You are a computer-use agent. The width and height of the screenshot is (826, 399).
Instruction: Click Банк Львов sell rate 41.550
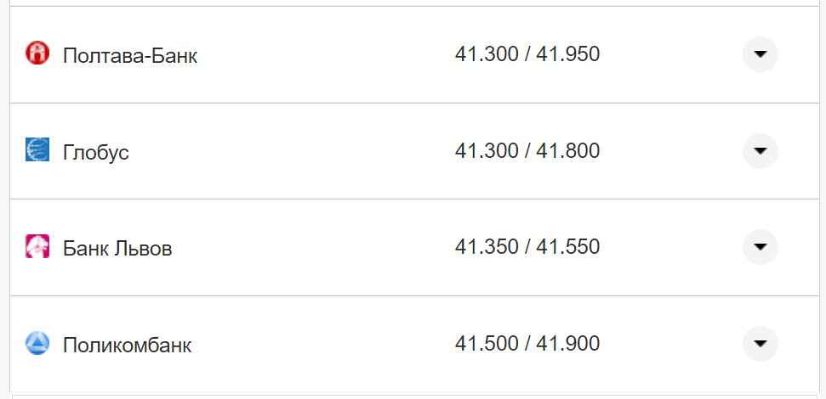coord(568,247)
